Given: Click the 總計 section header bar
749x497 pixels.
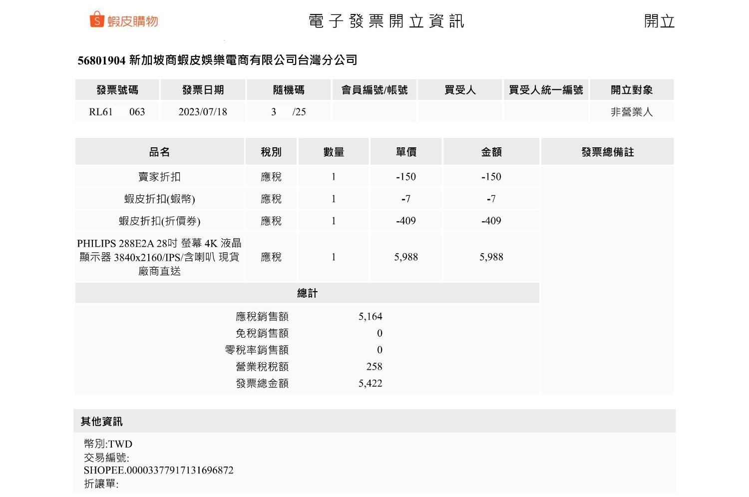Looking at the screenshot, I should click(307, 293).
